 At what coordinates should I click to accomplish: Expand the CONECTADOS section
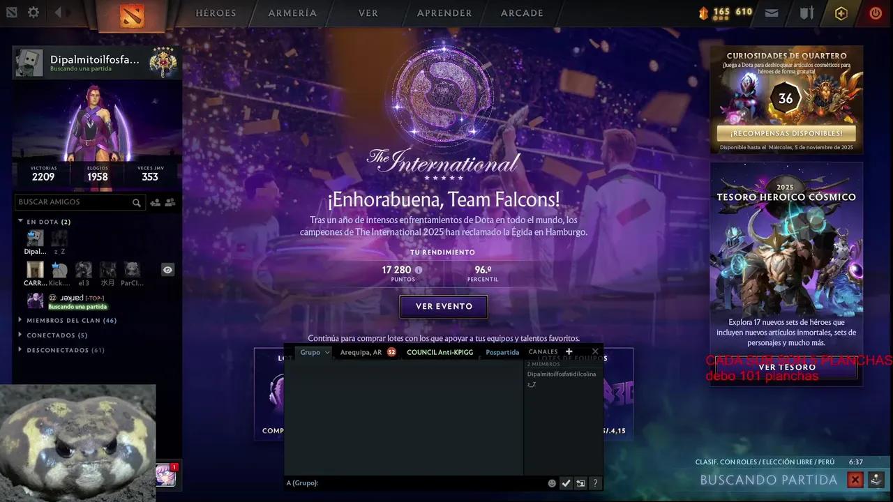[x=53, y=335]
